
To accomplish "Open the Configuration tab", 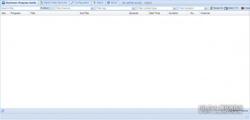I will pos(80,3).
